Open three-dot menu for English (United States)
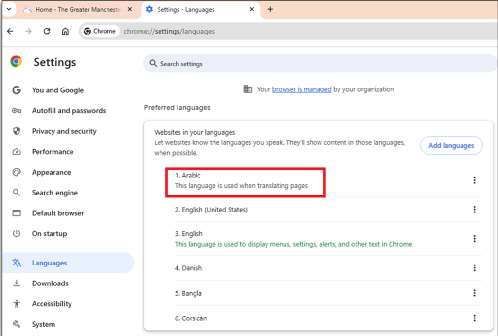Screen dimensions: 498x336 point(474,210)
